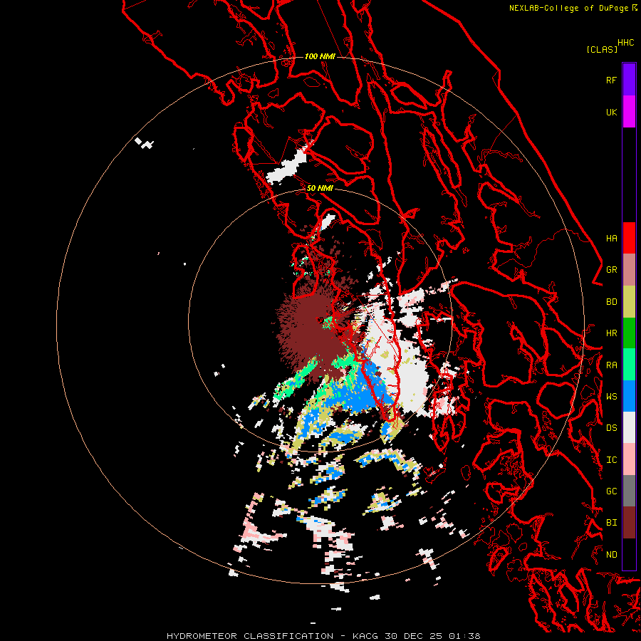Viewport: 641px width, 641px height.
Task: Click the ND black legend swatch
Action: [629, 554]
